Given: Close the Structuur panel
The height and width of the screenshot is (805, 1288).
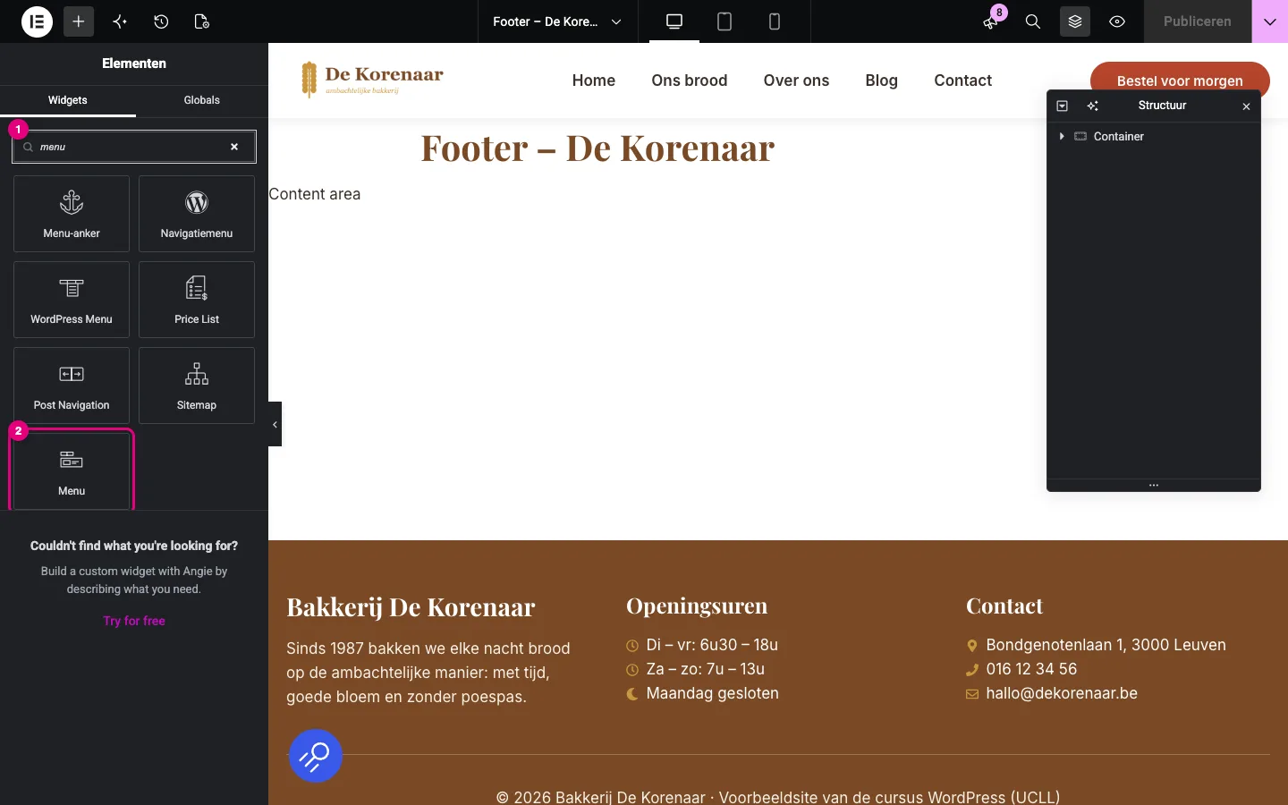Looking at the screenshot, I should point(1246,106).
